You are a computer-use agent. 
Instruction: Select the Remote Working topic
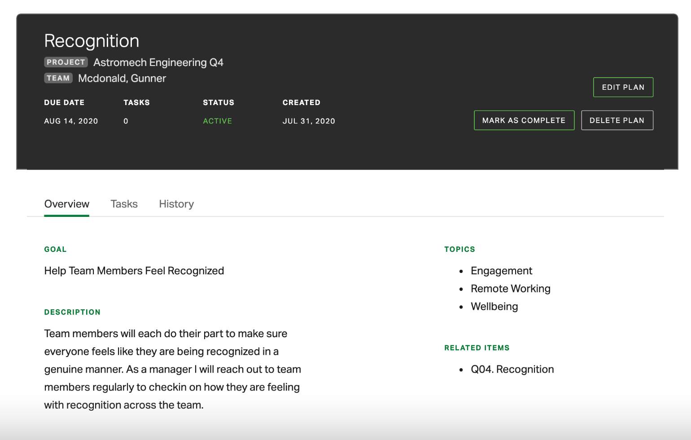pyautogui.click(x=510, y=289)
